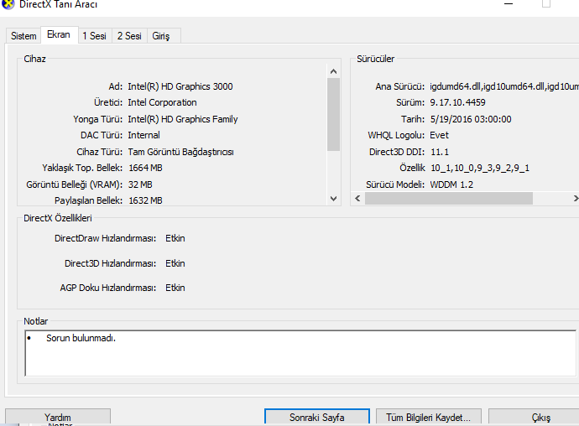Click the DAC Türü value Internal

143,135
